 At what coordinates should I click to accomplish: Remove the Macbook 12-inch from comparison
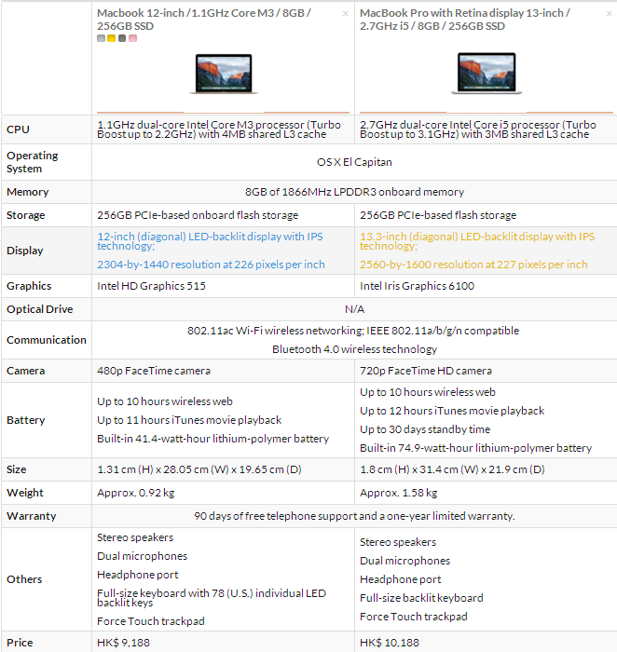point(346,14)
